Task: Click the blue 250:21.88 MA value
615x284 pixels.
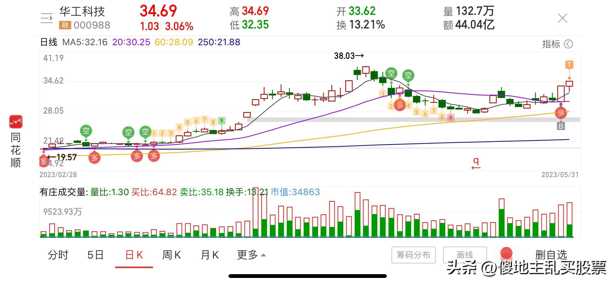Action: [219, 42]
